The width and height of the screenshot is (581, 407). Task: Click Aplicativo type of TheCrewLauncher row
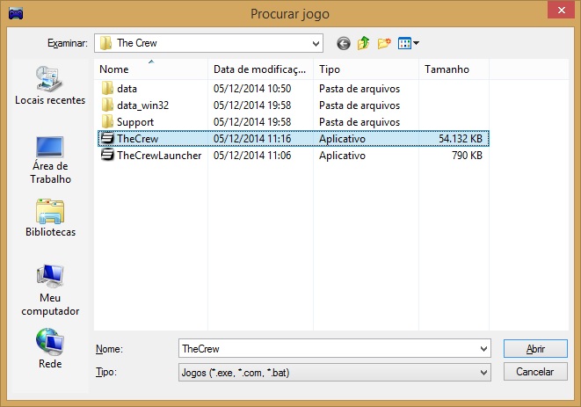pyautogui.click(x=343, y=156)
